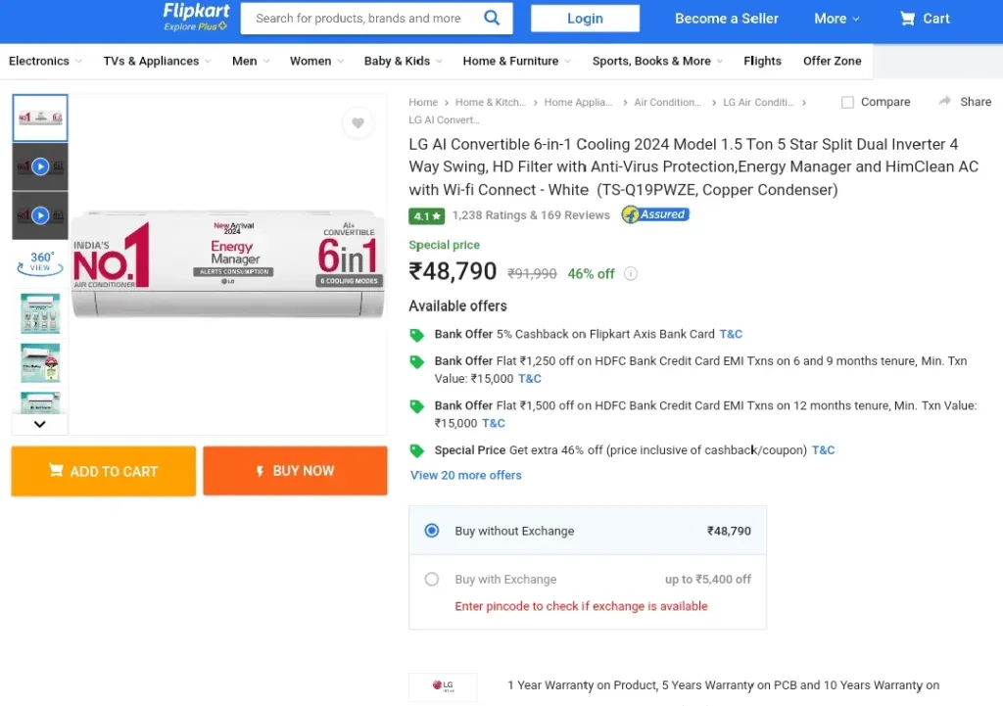Viewport: 1003px width, 706px height.
Task: Go to Flipkart home logo
Action: point(196,13)
